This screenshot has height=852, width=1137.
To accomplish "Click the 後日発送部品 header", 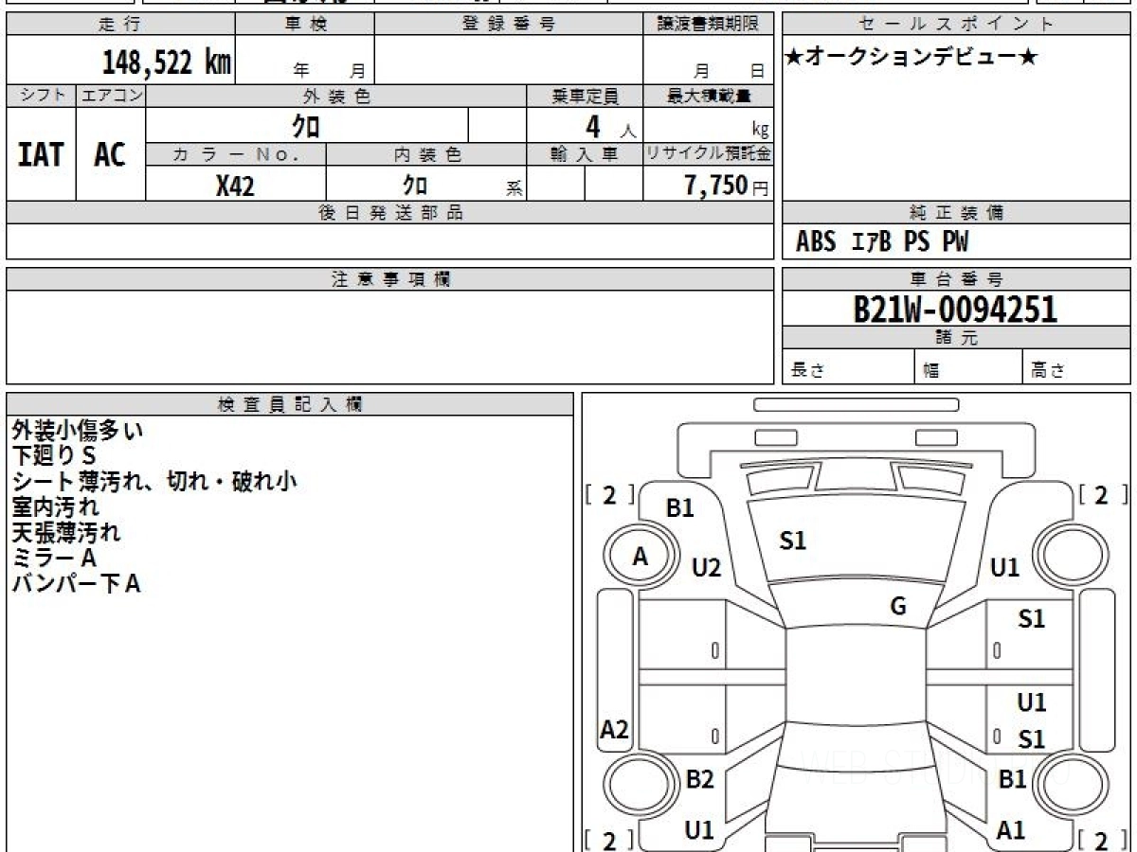I will coord(389,213).
